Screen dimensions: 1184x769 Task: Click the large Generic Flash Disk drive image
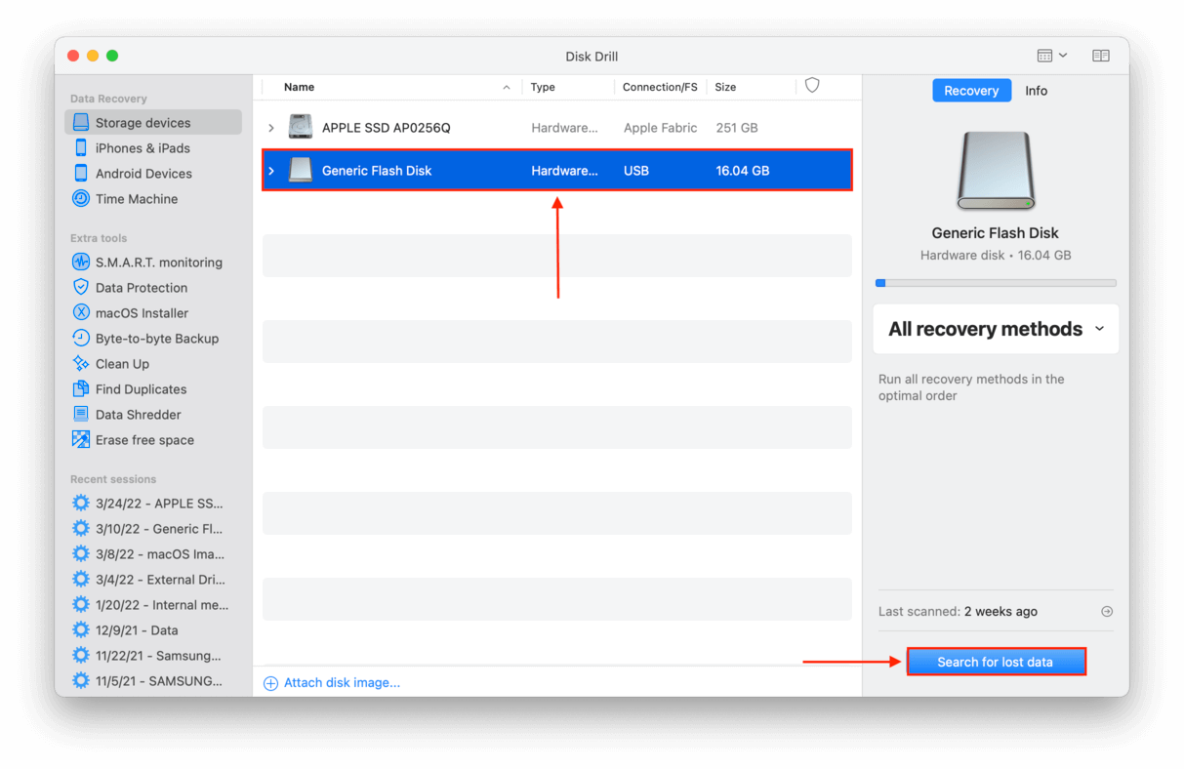coord(996,172)
